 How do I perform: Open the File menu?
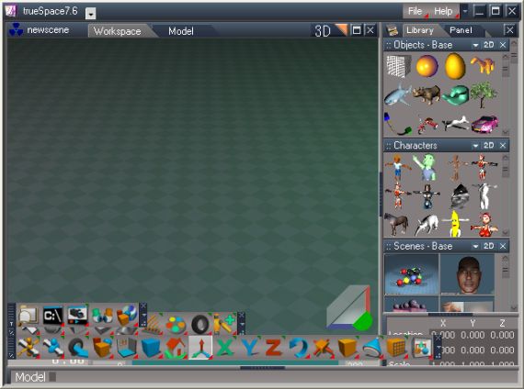pos(415,11)
